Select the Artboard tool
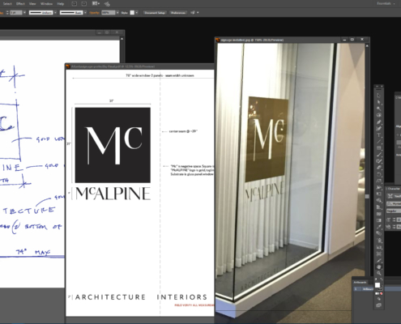The image size is (401, 324). [x=379, y=254]
